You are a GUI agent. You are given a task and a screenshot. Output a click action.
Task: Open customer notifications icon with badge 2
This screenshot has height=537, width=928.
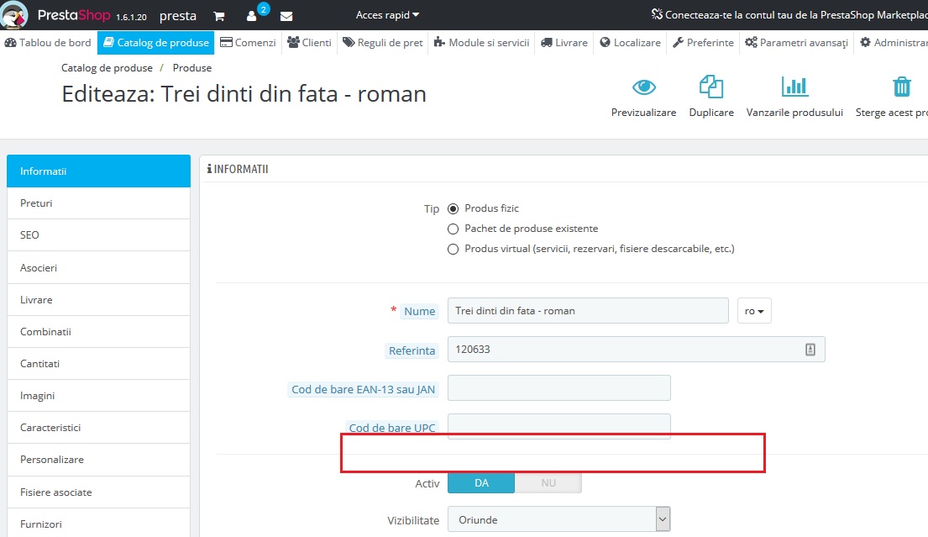point(252,16)
